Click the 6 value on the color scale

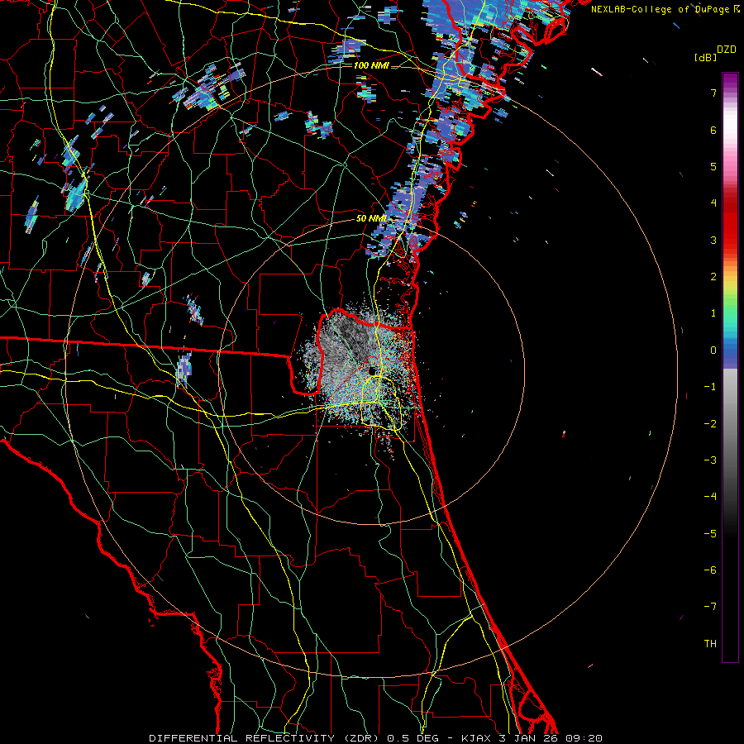tap(713, 130)
